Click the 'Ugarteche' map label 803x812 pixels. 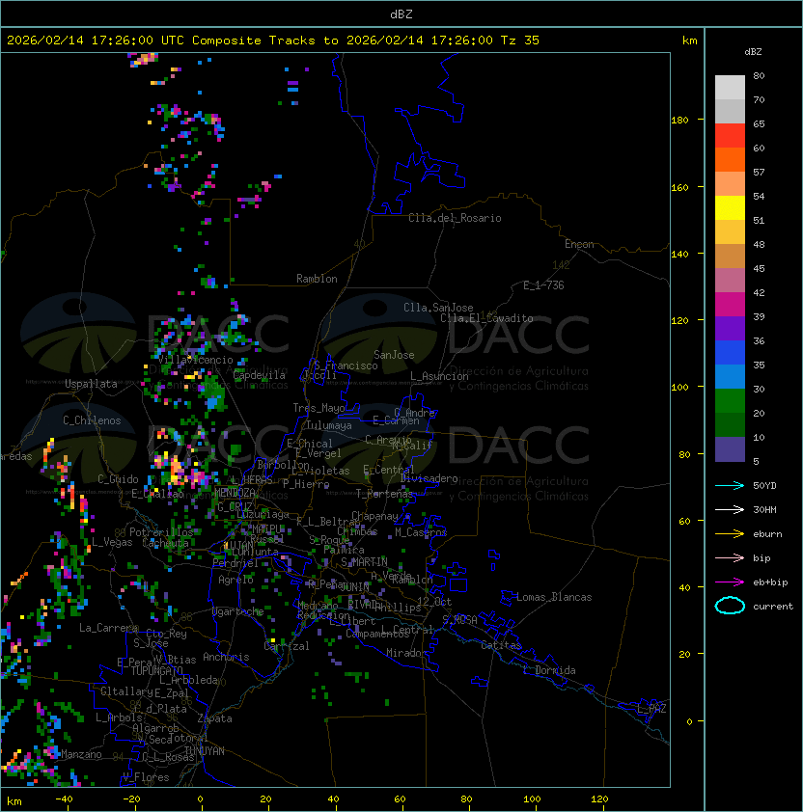[x=237, y=611]
